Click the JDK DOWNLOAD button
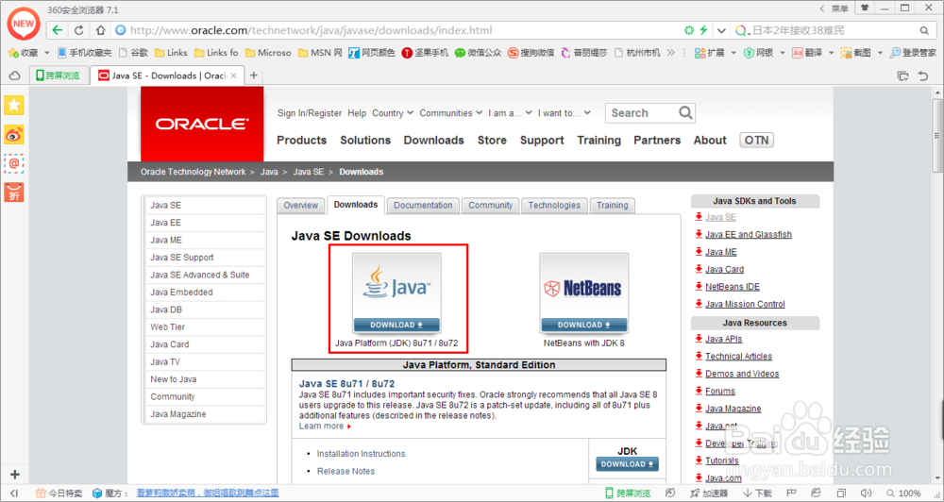The image size is (944, 502). (628, 464)
